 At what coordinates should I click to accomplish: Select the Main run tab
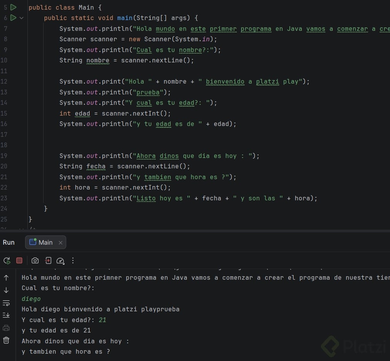(46, 242)
